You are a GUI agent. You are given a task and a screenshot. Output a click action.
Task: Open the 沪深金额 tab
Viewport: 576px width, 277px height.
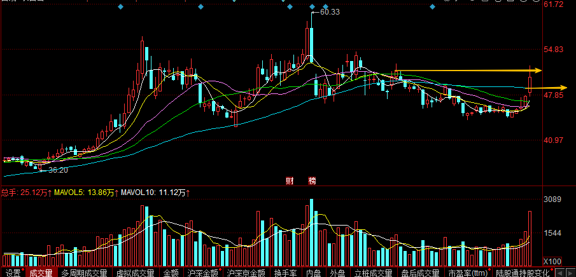point(203,273)
